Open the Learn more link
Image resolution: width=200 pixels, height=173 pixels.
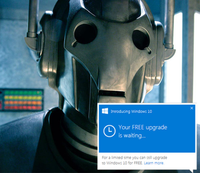[154, 163]
